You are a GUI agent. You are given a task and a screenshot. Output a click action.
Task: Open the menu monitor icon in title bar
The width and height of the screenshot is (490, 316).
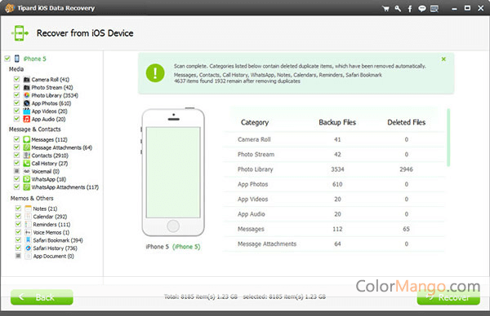[434, 9]
